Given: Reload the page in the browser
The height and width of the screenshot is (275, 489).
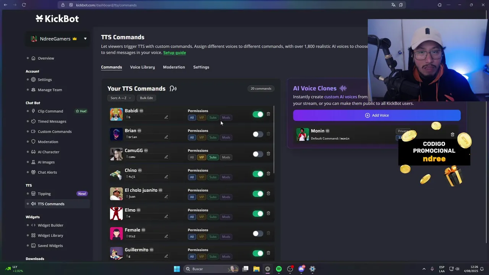Looking at the screenshot, I should [x=24, y=5].
